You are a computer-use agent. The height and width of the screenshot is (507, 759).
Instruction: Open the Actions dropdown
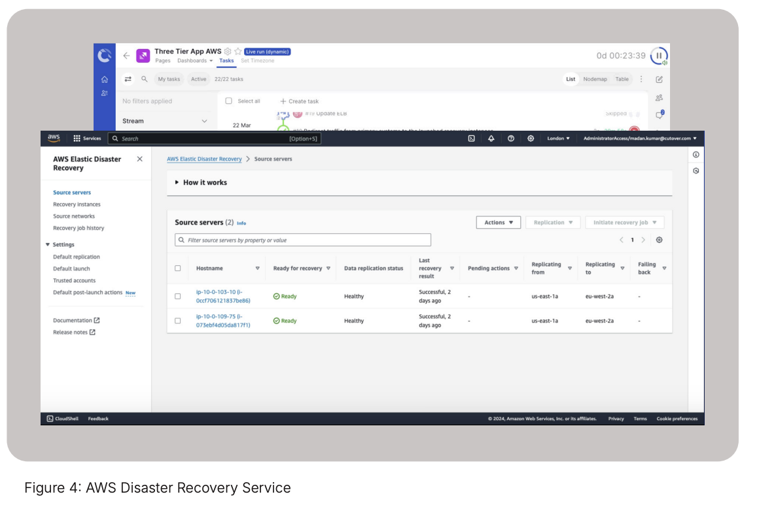pyautogui.click(x=499, y=222)
